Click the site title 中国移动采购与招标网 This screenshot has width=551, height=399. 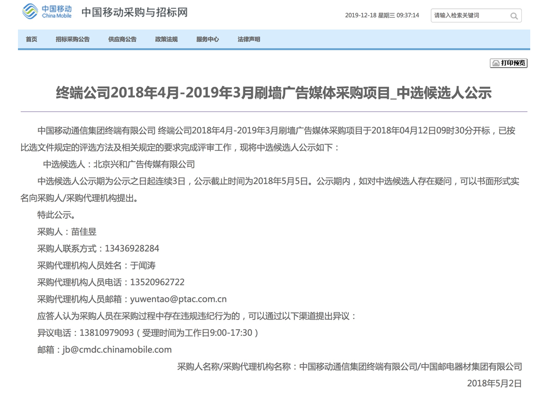pos(134,13)
